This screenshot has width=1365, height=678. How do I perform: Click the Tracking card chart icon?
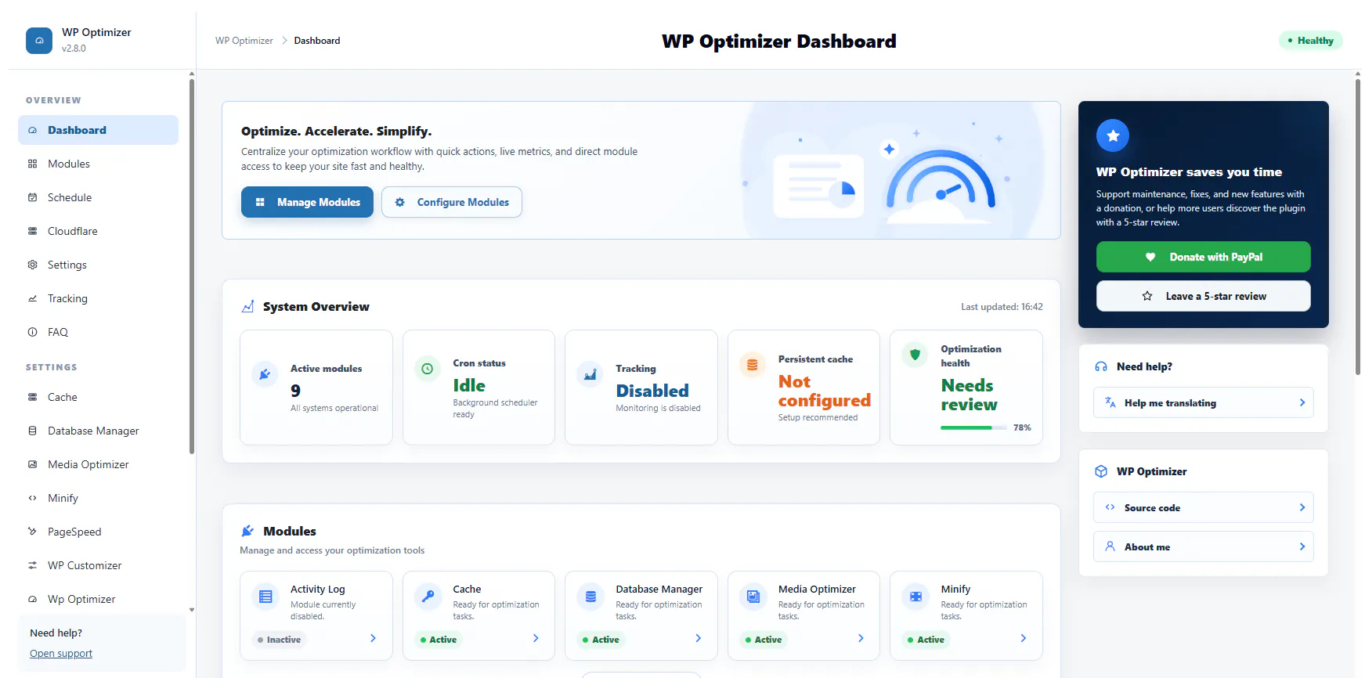(x=590, y=374)
